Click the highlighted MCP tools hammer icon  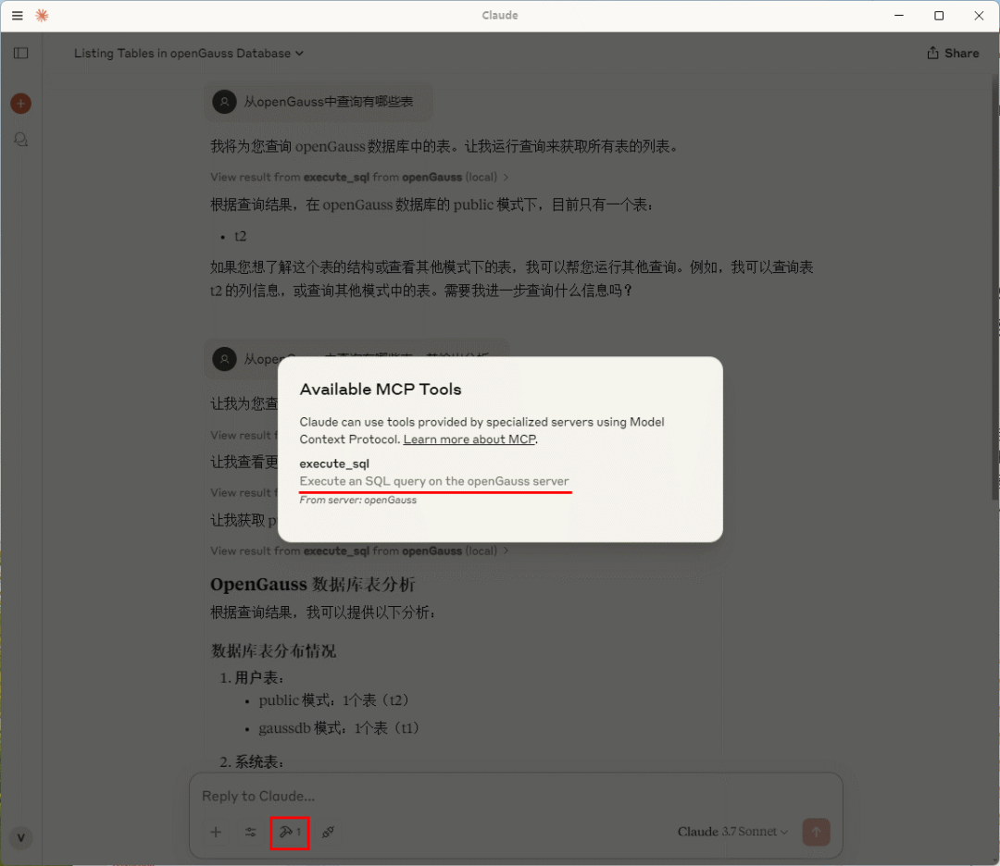pos(289,833)
